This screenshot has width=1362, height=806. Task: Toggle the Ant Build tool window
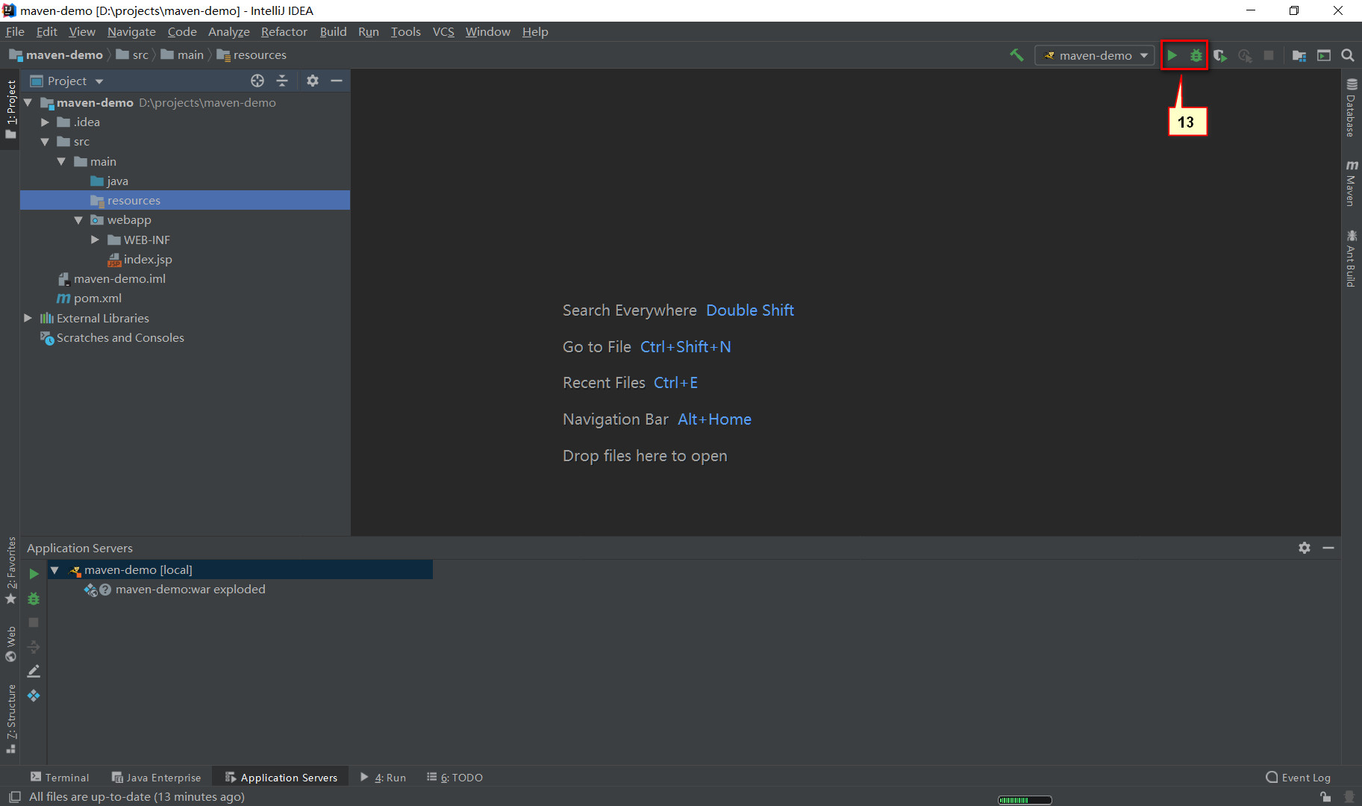pyautogui.click(x=1352, y=258)
